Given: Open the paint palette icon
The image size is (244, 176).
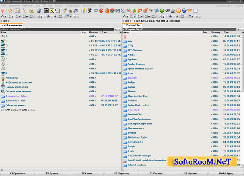Looking at the screenshot, I should (x=70, y=11).
